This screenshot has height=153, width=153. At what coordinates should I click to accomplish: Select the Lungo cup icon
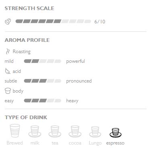pos(95,132)
